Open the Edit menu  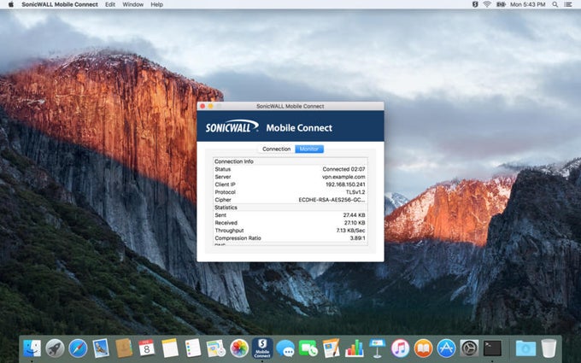[x=110, y=4]
